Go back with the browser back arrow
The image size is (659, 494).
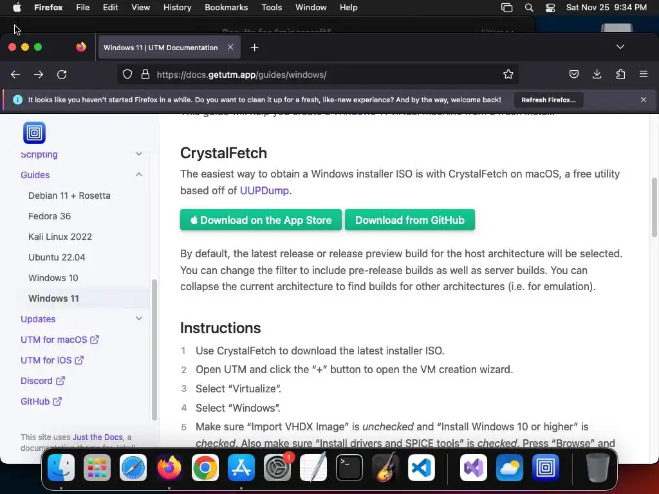coord(15,75)
